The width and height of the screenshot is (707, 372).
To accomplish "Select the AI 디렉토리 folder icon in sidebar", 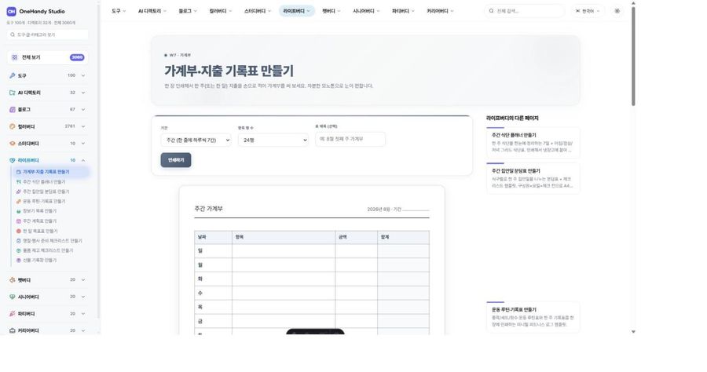I will (12, 93).
